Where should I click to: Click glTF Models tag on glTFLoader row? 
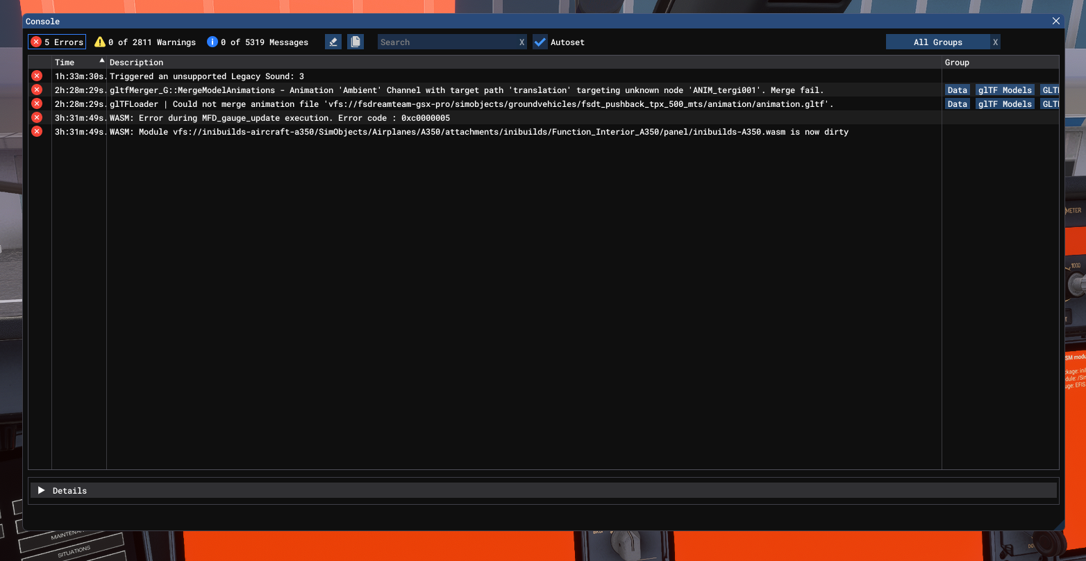click(1005, 104)
